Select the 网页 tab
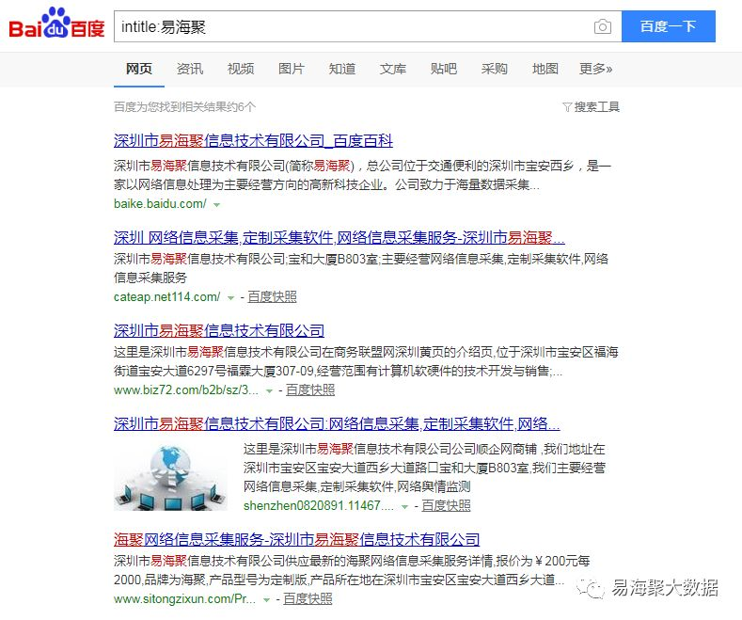The image size is (742, 620). [138, 69]
